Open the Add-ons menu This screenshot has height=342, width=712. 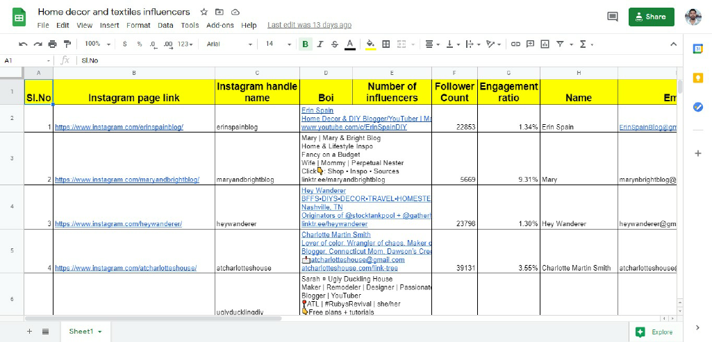tap(220, 26)
